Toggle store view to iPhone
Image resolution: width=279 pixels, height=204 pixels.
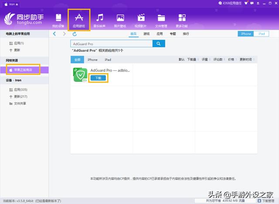[246, 34]
